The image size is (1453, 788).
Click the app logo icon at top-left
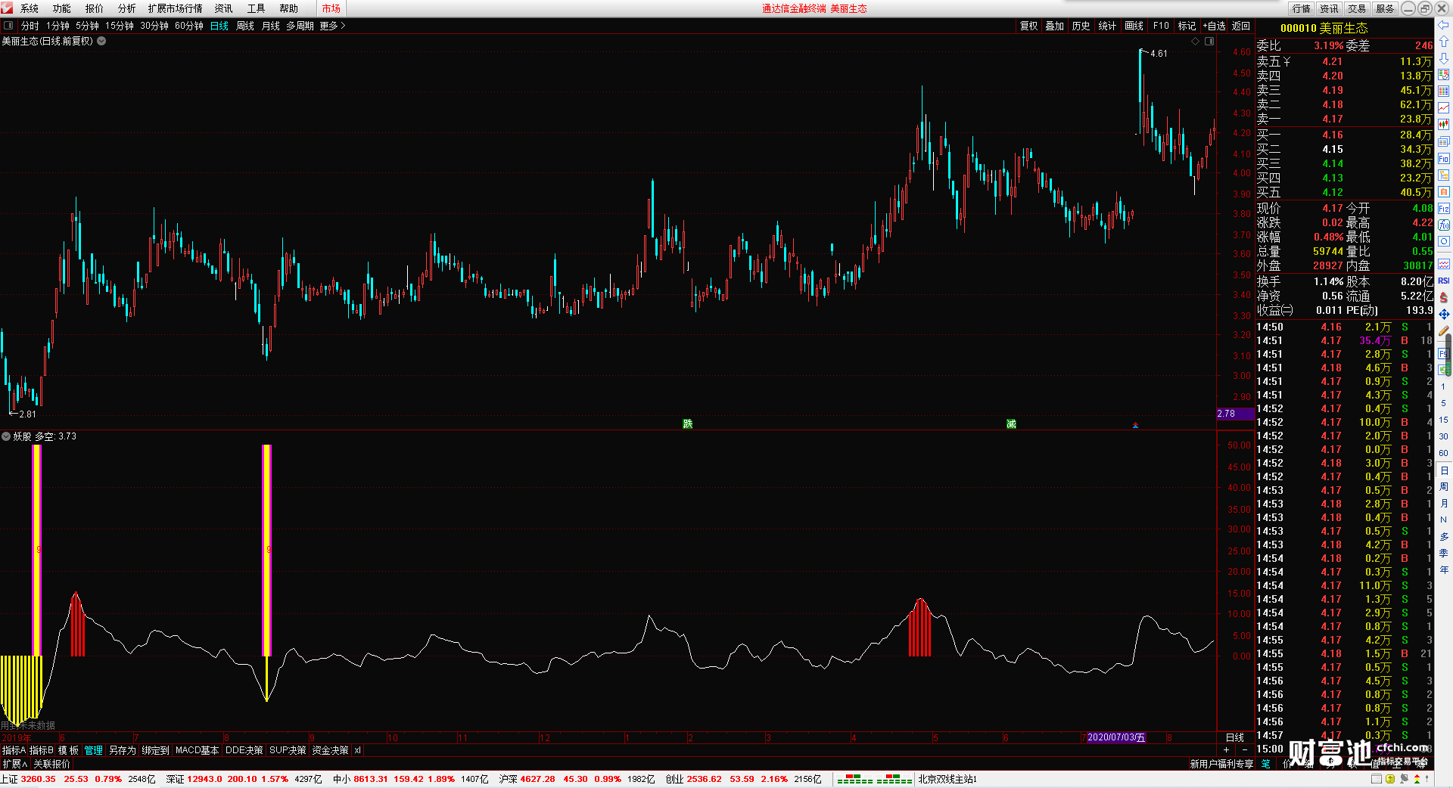click(7, 8)
